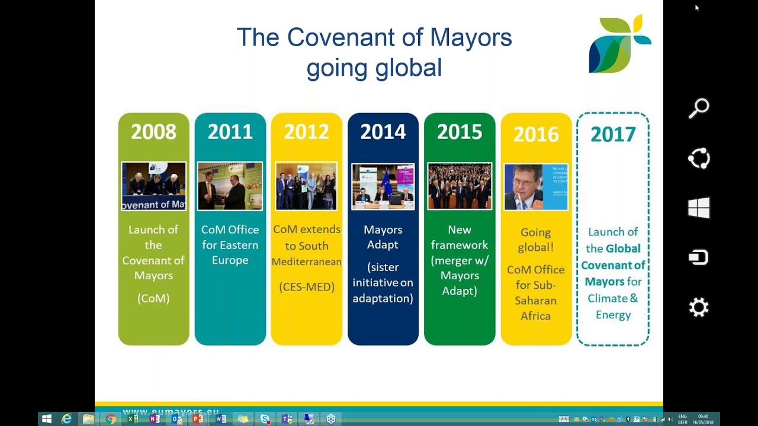Image resolution: width=758 pixels, height=426 pixels.
Task: Open Sticky Notes from taskbar
Action: [243, 419]
